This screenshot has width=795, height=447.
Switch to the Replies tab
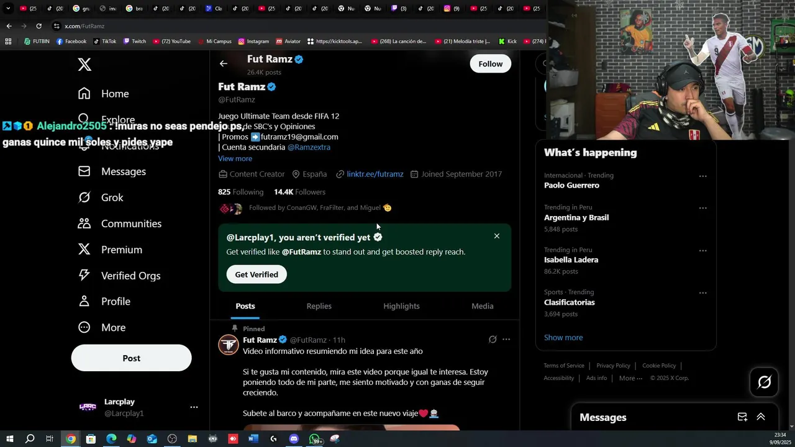point(319,306)
